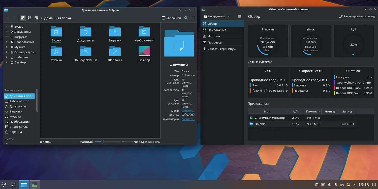Expand the Видео node in the folders tree
The width and height of the screenshot is (378, 189).
[x=7, y=27]
